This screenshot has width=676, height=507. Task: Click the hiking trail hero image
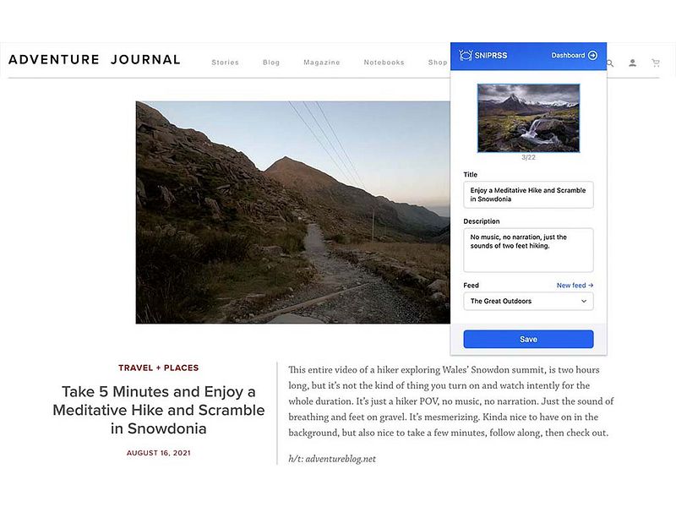click(x=292, y=213)
